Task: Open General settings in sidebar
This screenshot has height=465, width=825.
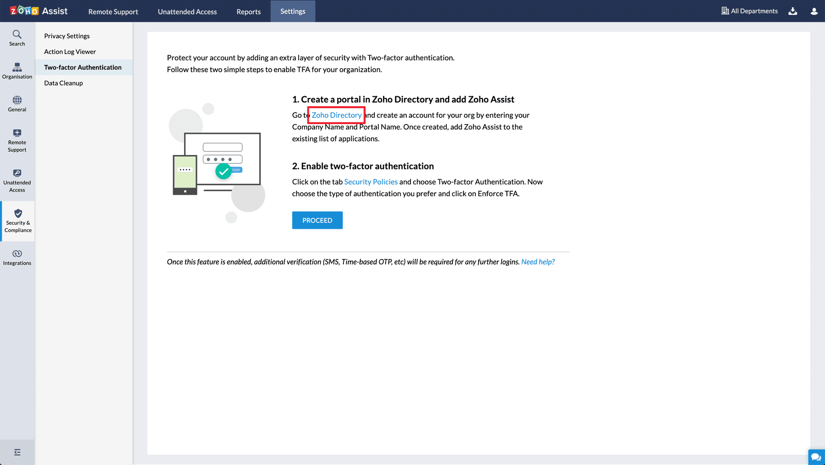Action: click(17, 104)
